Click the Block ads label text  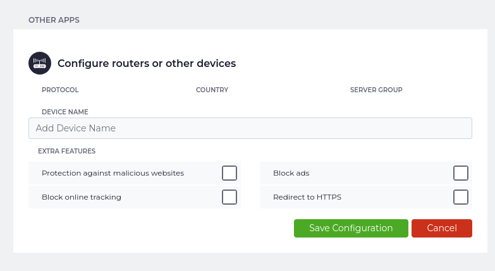click(291, 173)
